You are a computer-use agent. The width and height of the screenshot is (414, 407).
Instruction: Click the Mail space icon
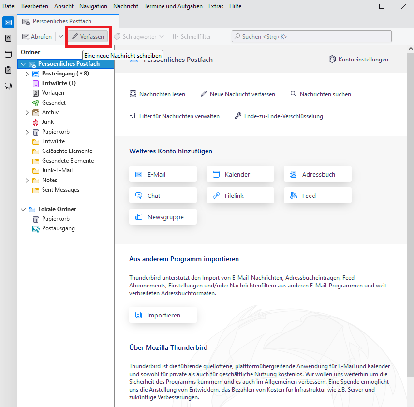(8, 22)
